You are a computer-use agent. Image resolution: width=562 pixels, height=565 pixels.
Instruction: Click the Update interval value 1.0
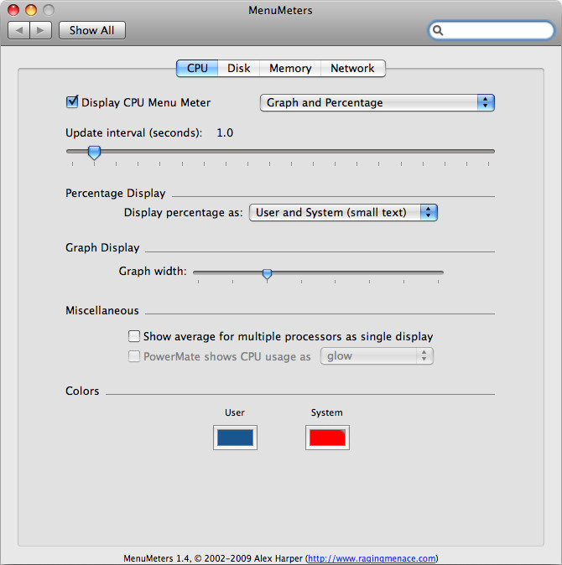pos(225,133)
